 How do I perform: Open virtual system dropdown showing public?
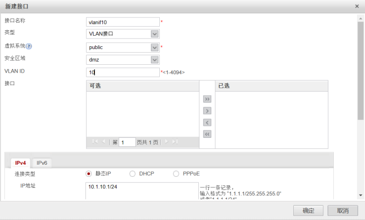(155, 47)
